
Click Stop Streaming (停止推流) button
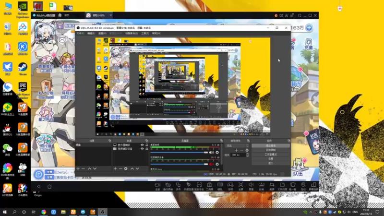pyautogui.click(x=271, y=145)
